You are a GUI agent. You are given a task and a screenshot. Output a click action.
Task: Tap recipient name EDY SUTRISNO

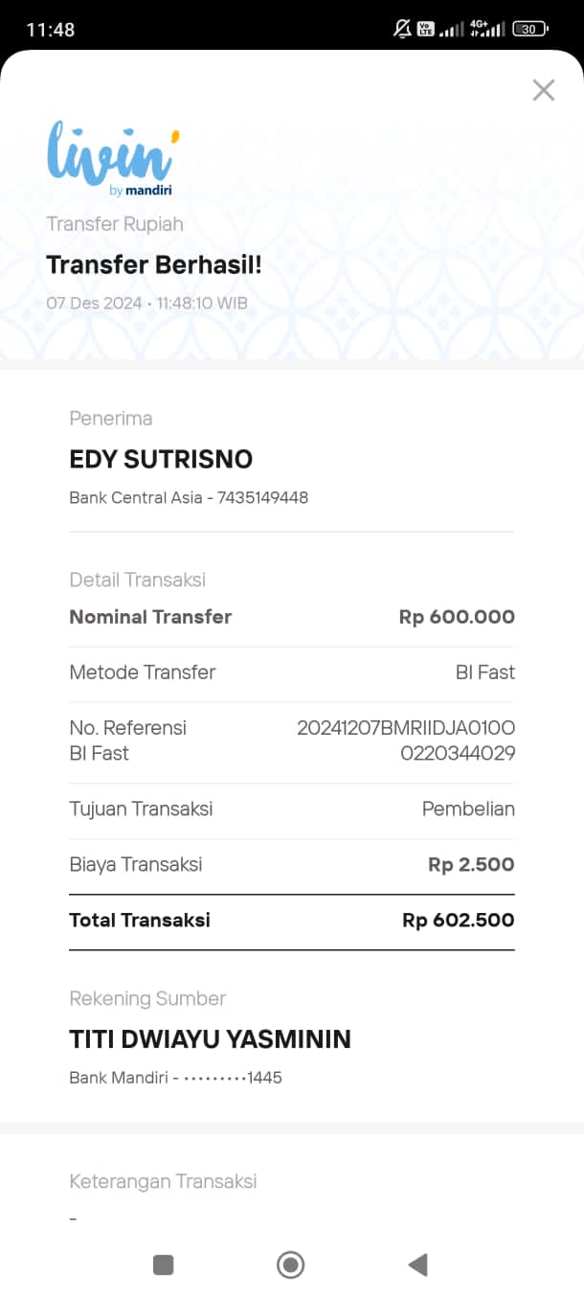coord(161,459)
